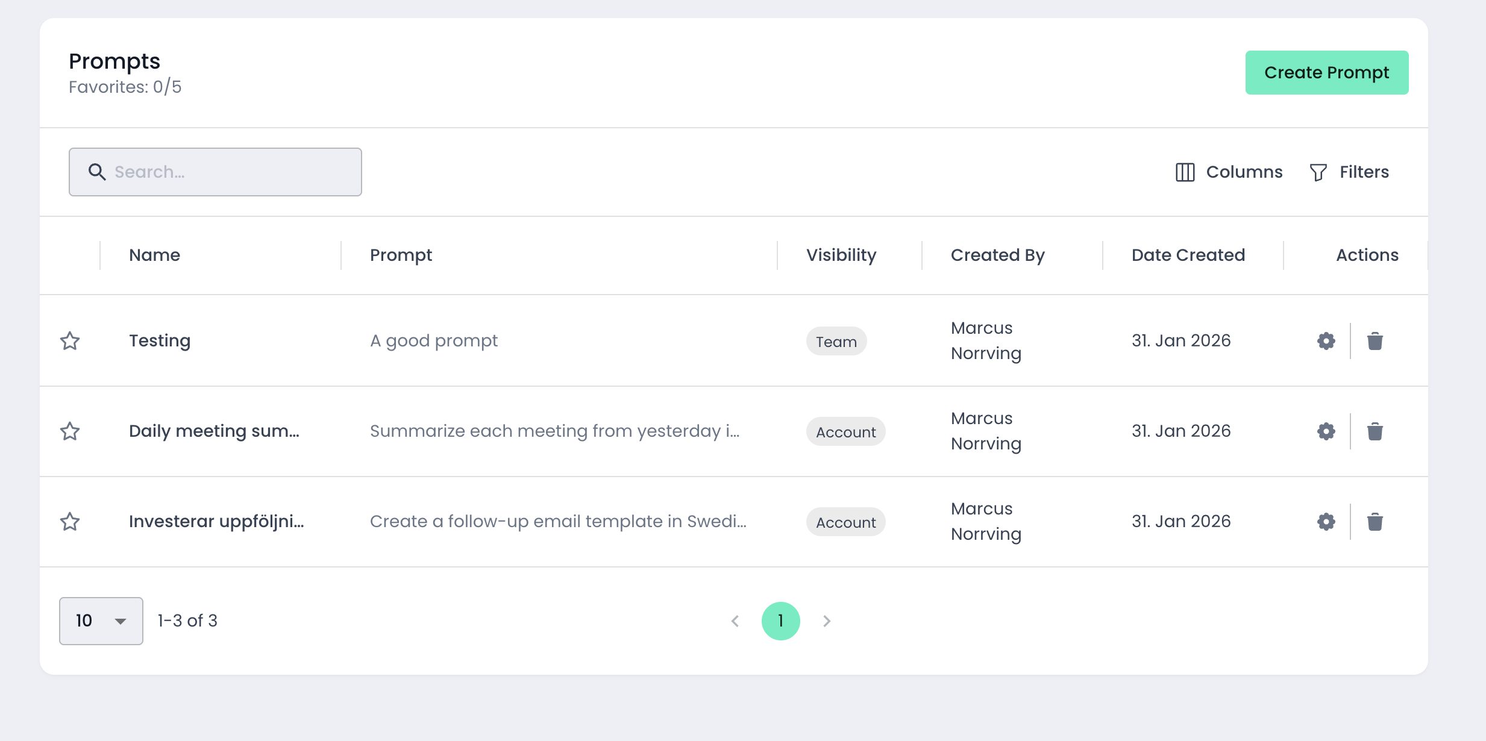Image resolution: width=1486 pixels, height=741 pixels.
Task: Go to the next page arrow
Action: pos(827,621)
